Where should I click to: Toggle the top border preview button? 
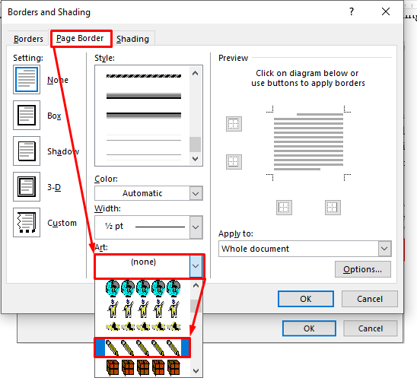[234, 124]
